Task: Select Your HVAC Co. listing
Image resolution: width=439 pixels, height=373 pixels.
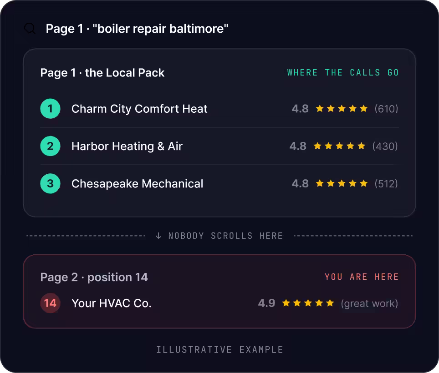Action: [x=219, y=303]
